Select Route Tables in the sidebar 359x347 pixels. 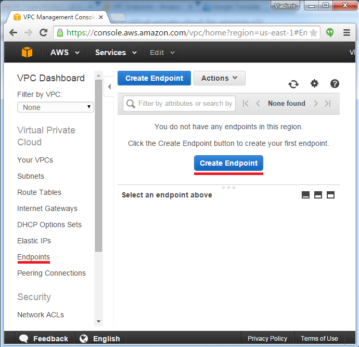coord(39,192)
